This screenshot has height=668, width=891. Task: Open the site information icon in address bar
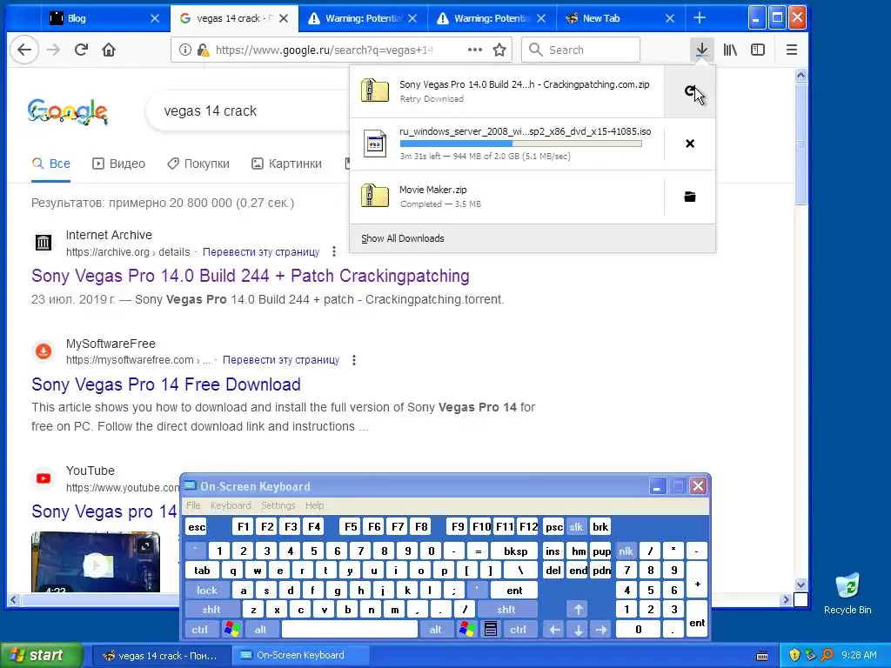[x=184, y=50]
